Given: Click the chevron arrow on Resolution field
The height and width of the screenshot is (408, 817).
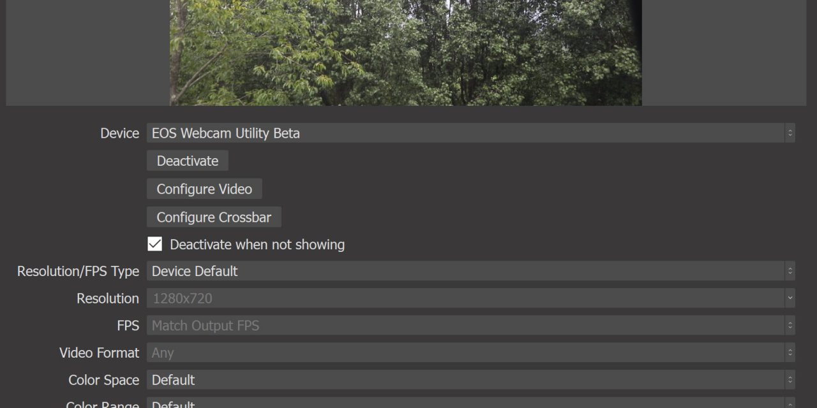Looking at the screenshot, I should pyautogui.click(x=790, y=298).
